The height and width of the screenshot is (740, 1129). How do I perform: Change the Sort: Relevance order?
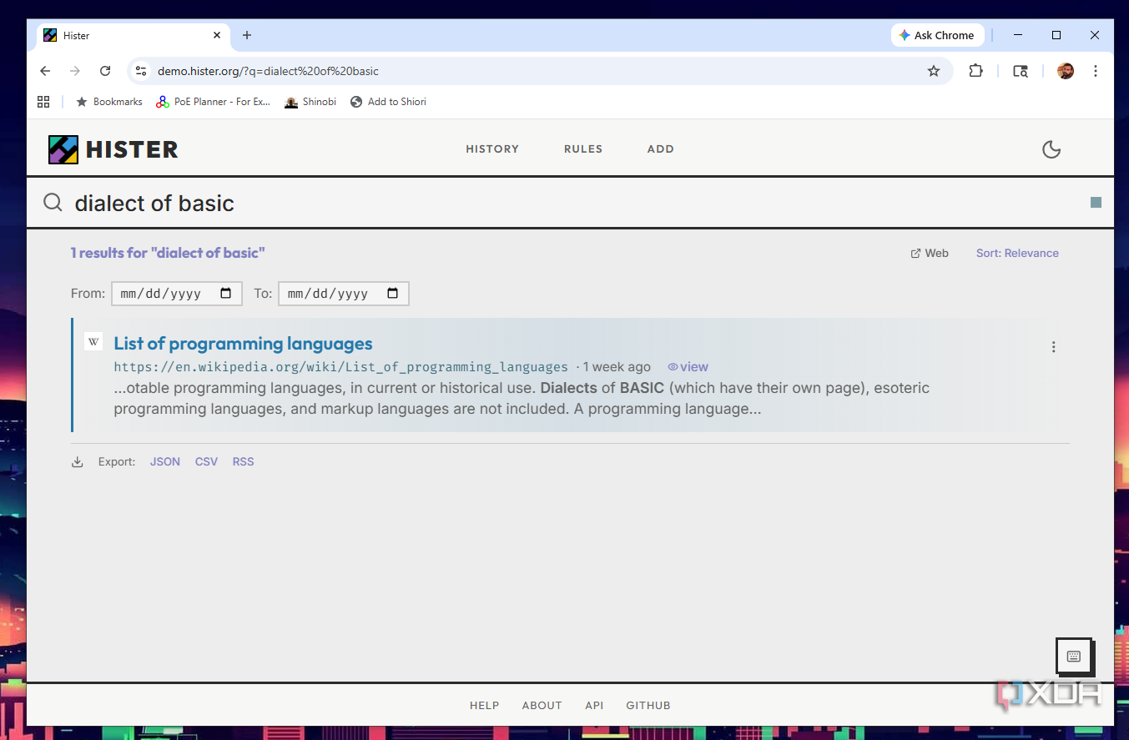pos(1017,254)
